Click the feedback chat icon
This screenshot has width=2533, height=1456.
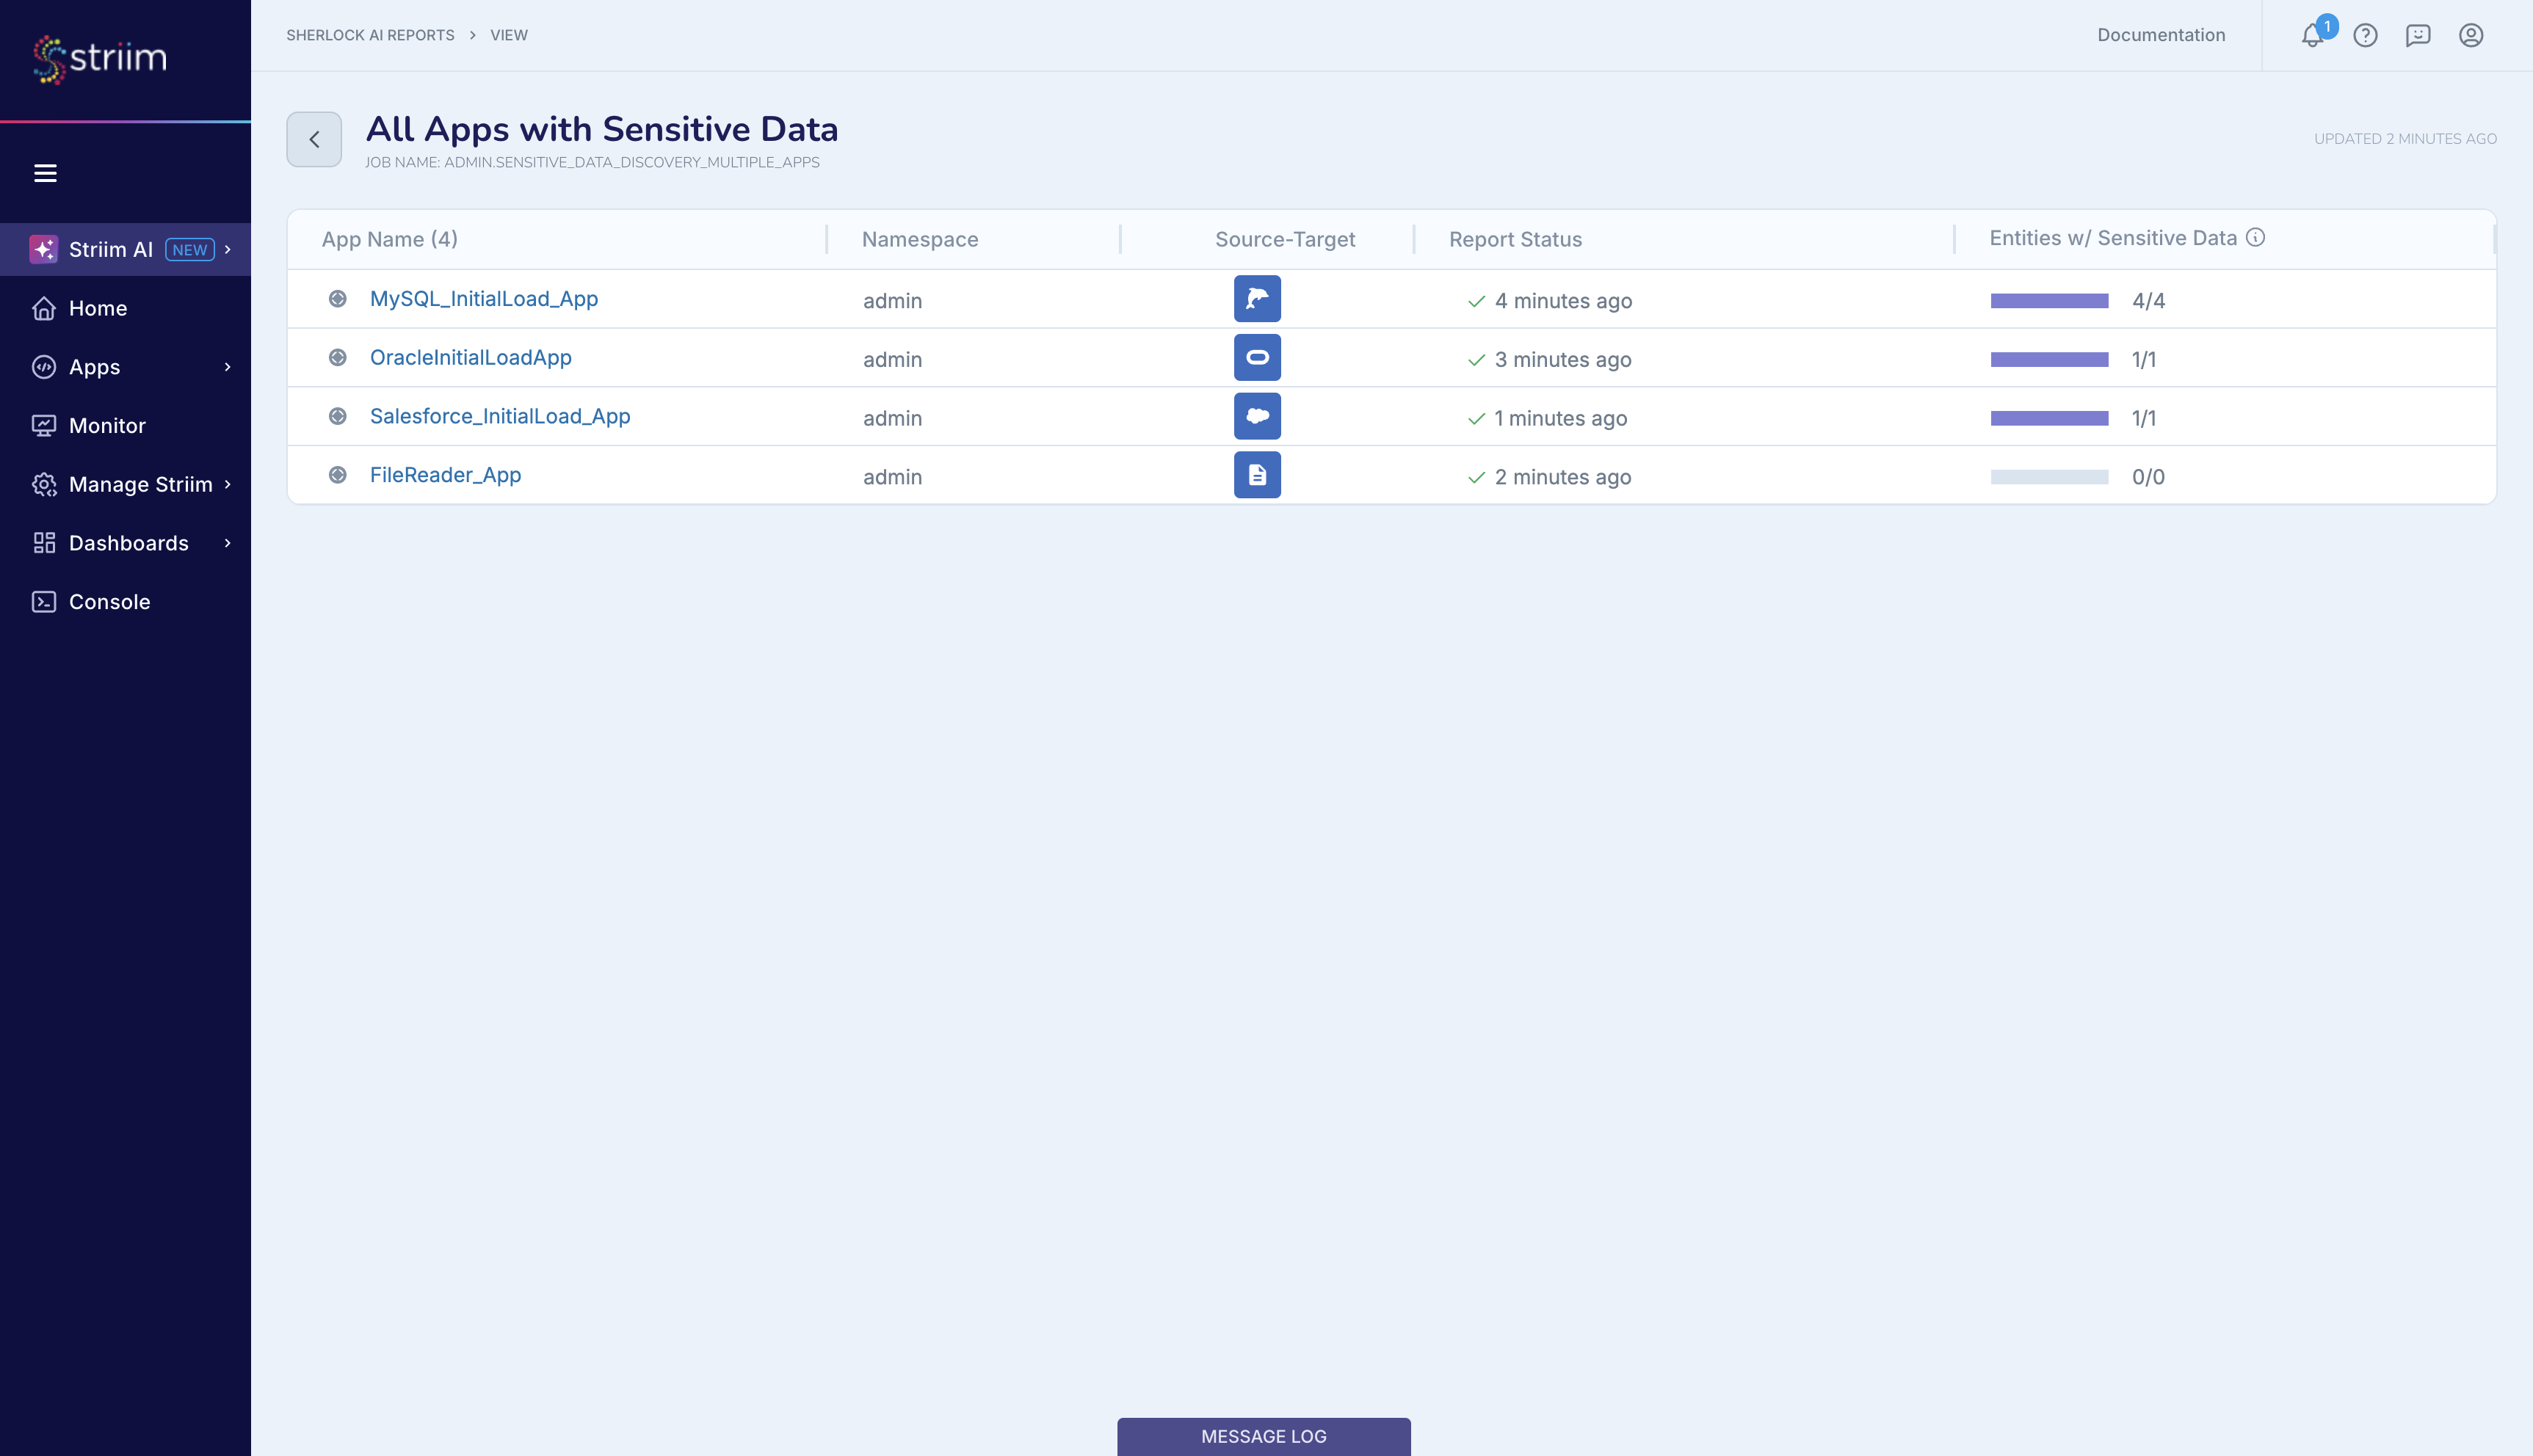coord(2418,36)
